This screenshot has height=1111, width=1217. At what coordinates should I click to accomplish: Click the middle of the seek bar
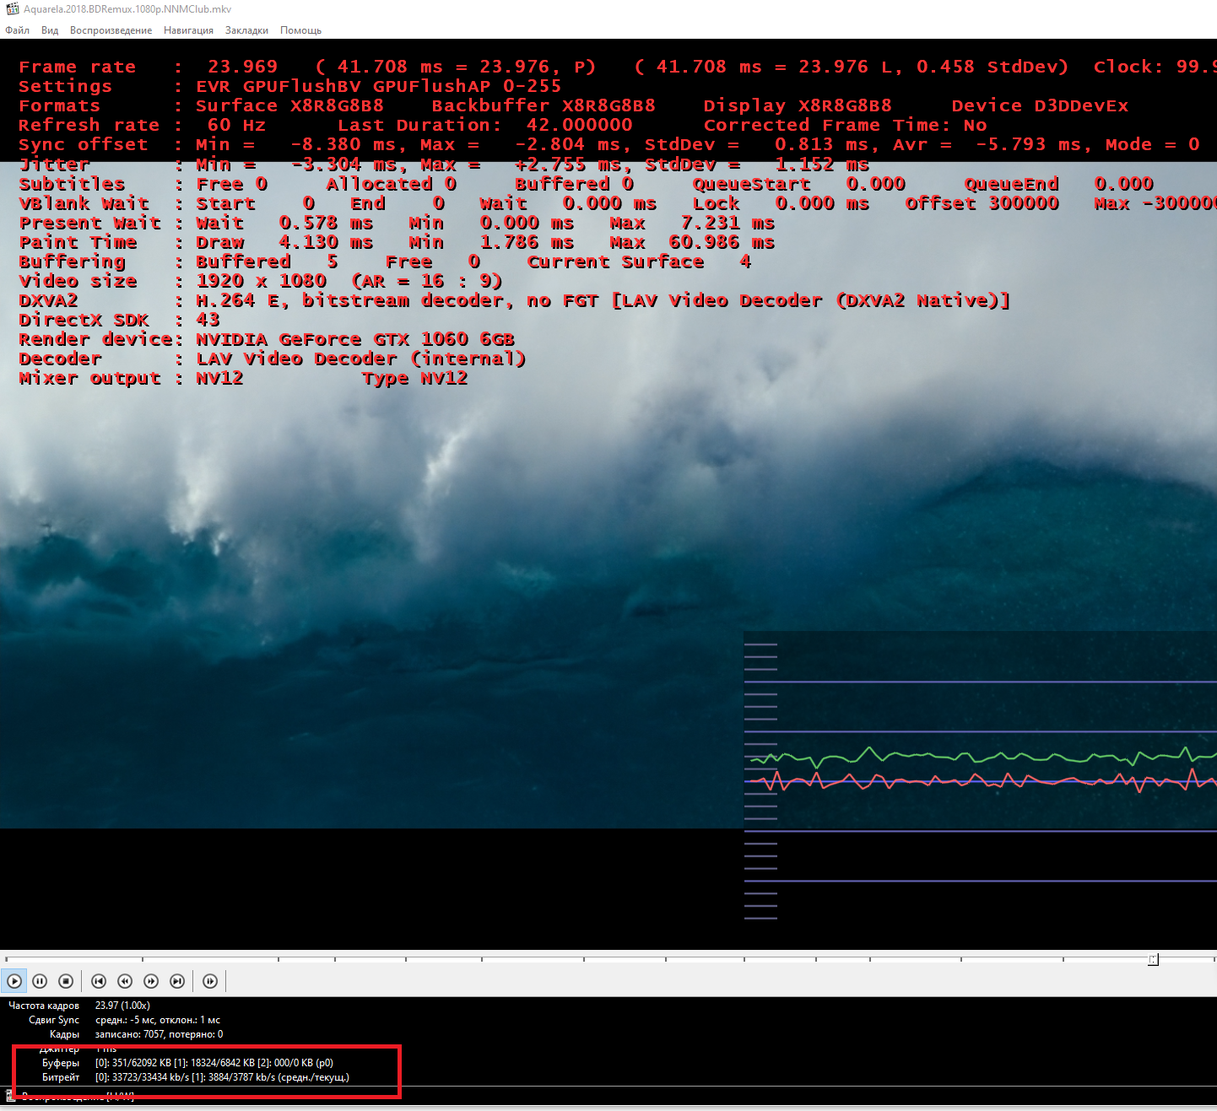[x=608, y=959]
